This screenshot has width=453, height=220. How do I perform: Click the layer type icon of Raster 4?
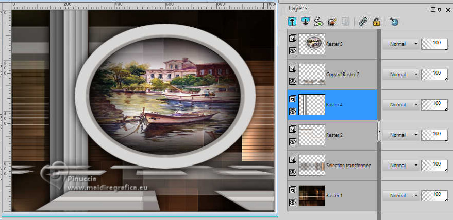293,99
